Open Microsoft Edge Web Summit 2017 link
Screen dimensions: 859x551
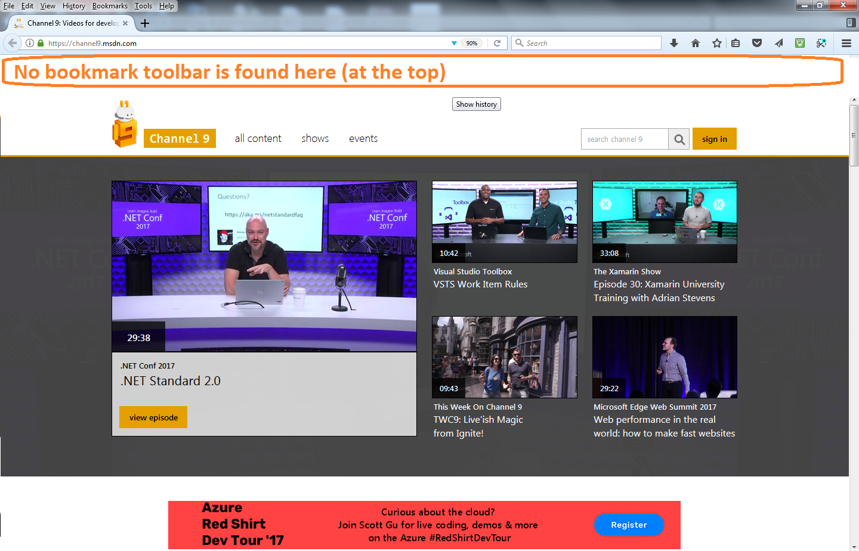point(655,407)
